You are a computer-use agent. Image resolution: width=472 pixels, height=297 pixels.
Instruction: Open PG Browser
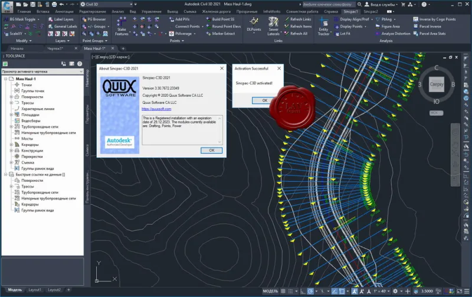click(94, 19)
